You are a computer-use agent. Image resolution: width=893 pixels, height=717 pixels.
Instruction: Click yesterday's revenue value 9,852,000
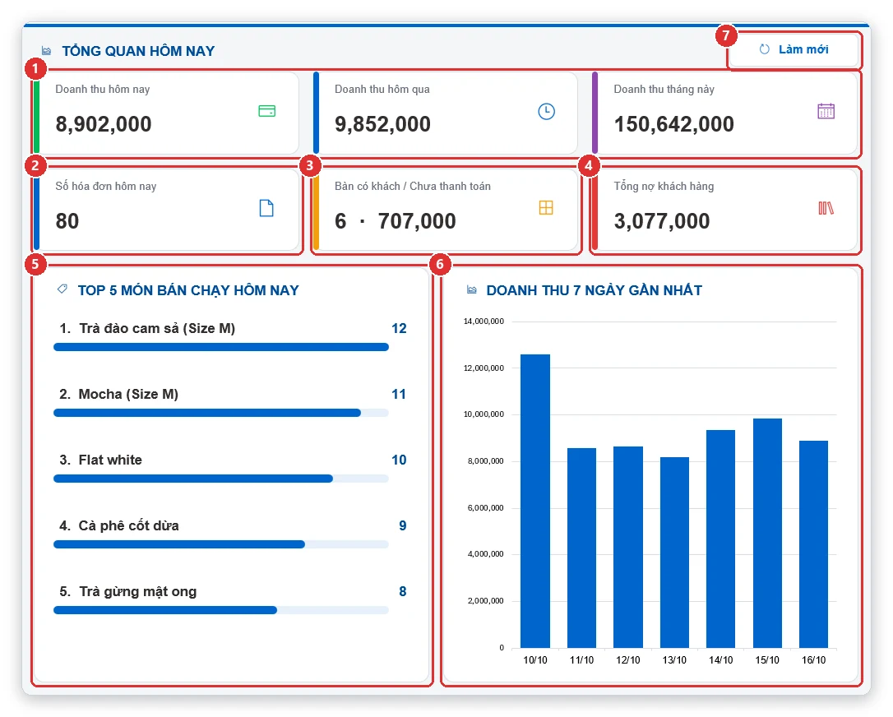point(382,124)
